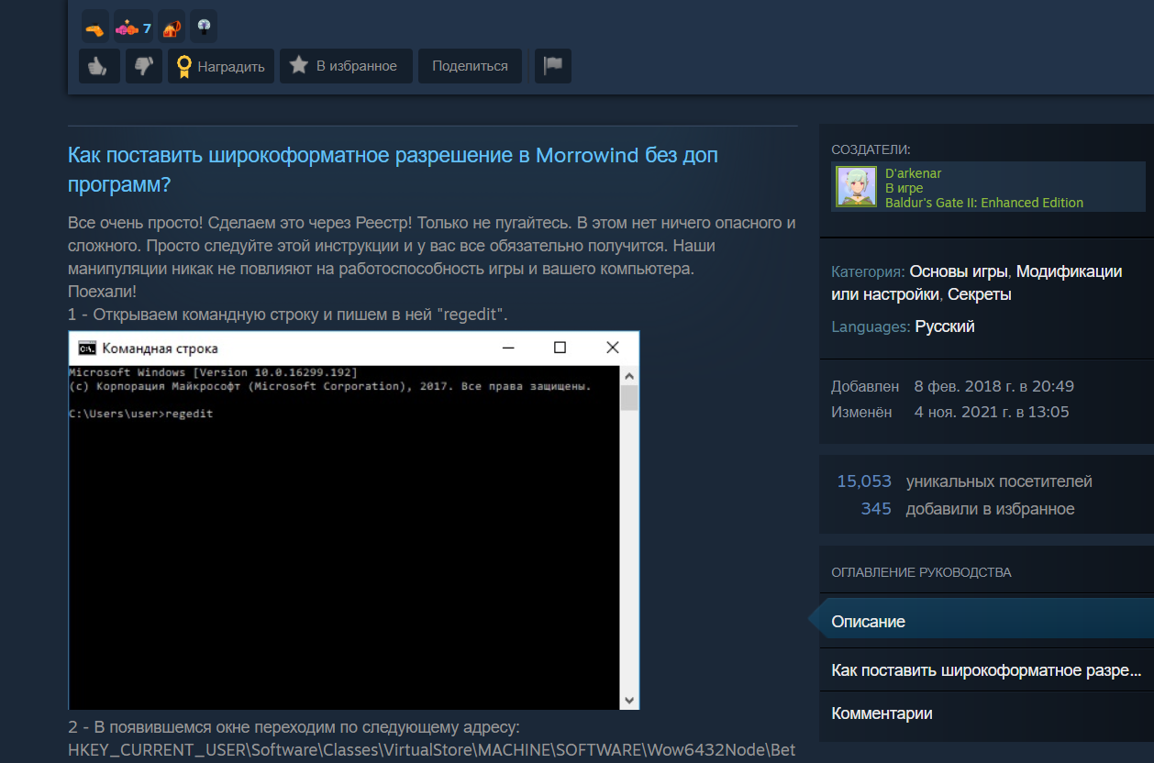Open D'arkenar creator avatar
Viewport: 1154px width, 763px height.
pyautogui.click(x=856, y=187)
